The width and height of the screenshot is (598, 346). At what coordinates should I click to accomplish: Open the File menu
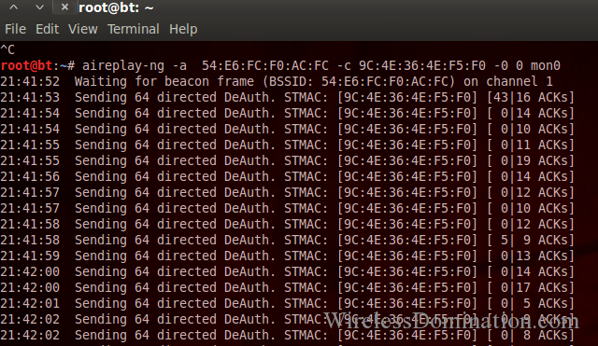pos(15,29)
